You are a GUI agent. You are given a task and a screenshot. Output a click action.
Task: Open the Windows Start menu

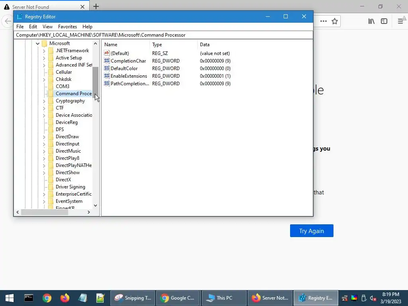(10, 298)
